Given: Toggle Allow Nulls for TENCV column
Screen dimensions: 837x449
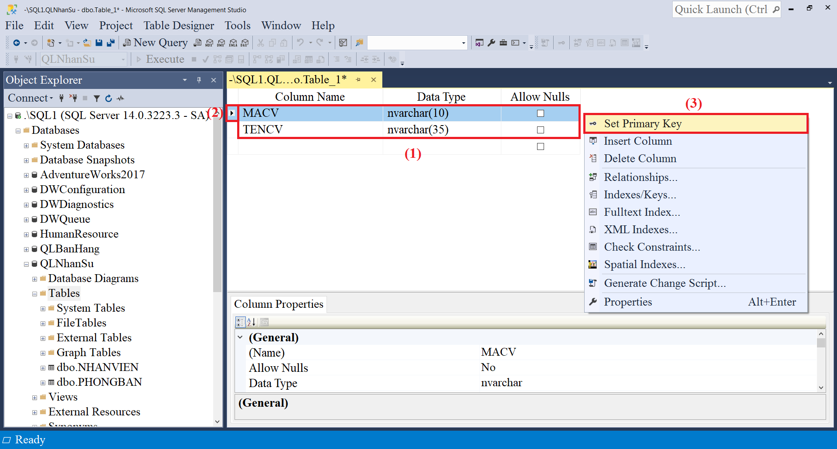Looking at the screenshot, I should tap(541, 130).
